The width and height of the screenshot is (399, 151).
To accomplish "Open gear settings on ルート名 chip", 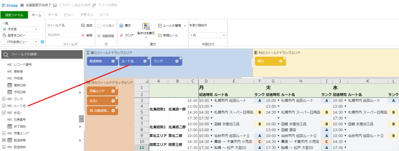I will pyautogui.click(x=145, y=61).
